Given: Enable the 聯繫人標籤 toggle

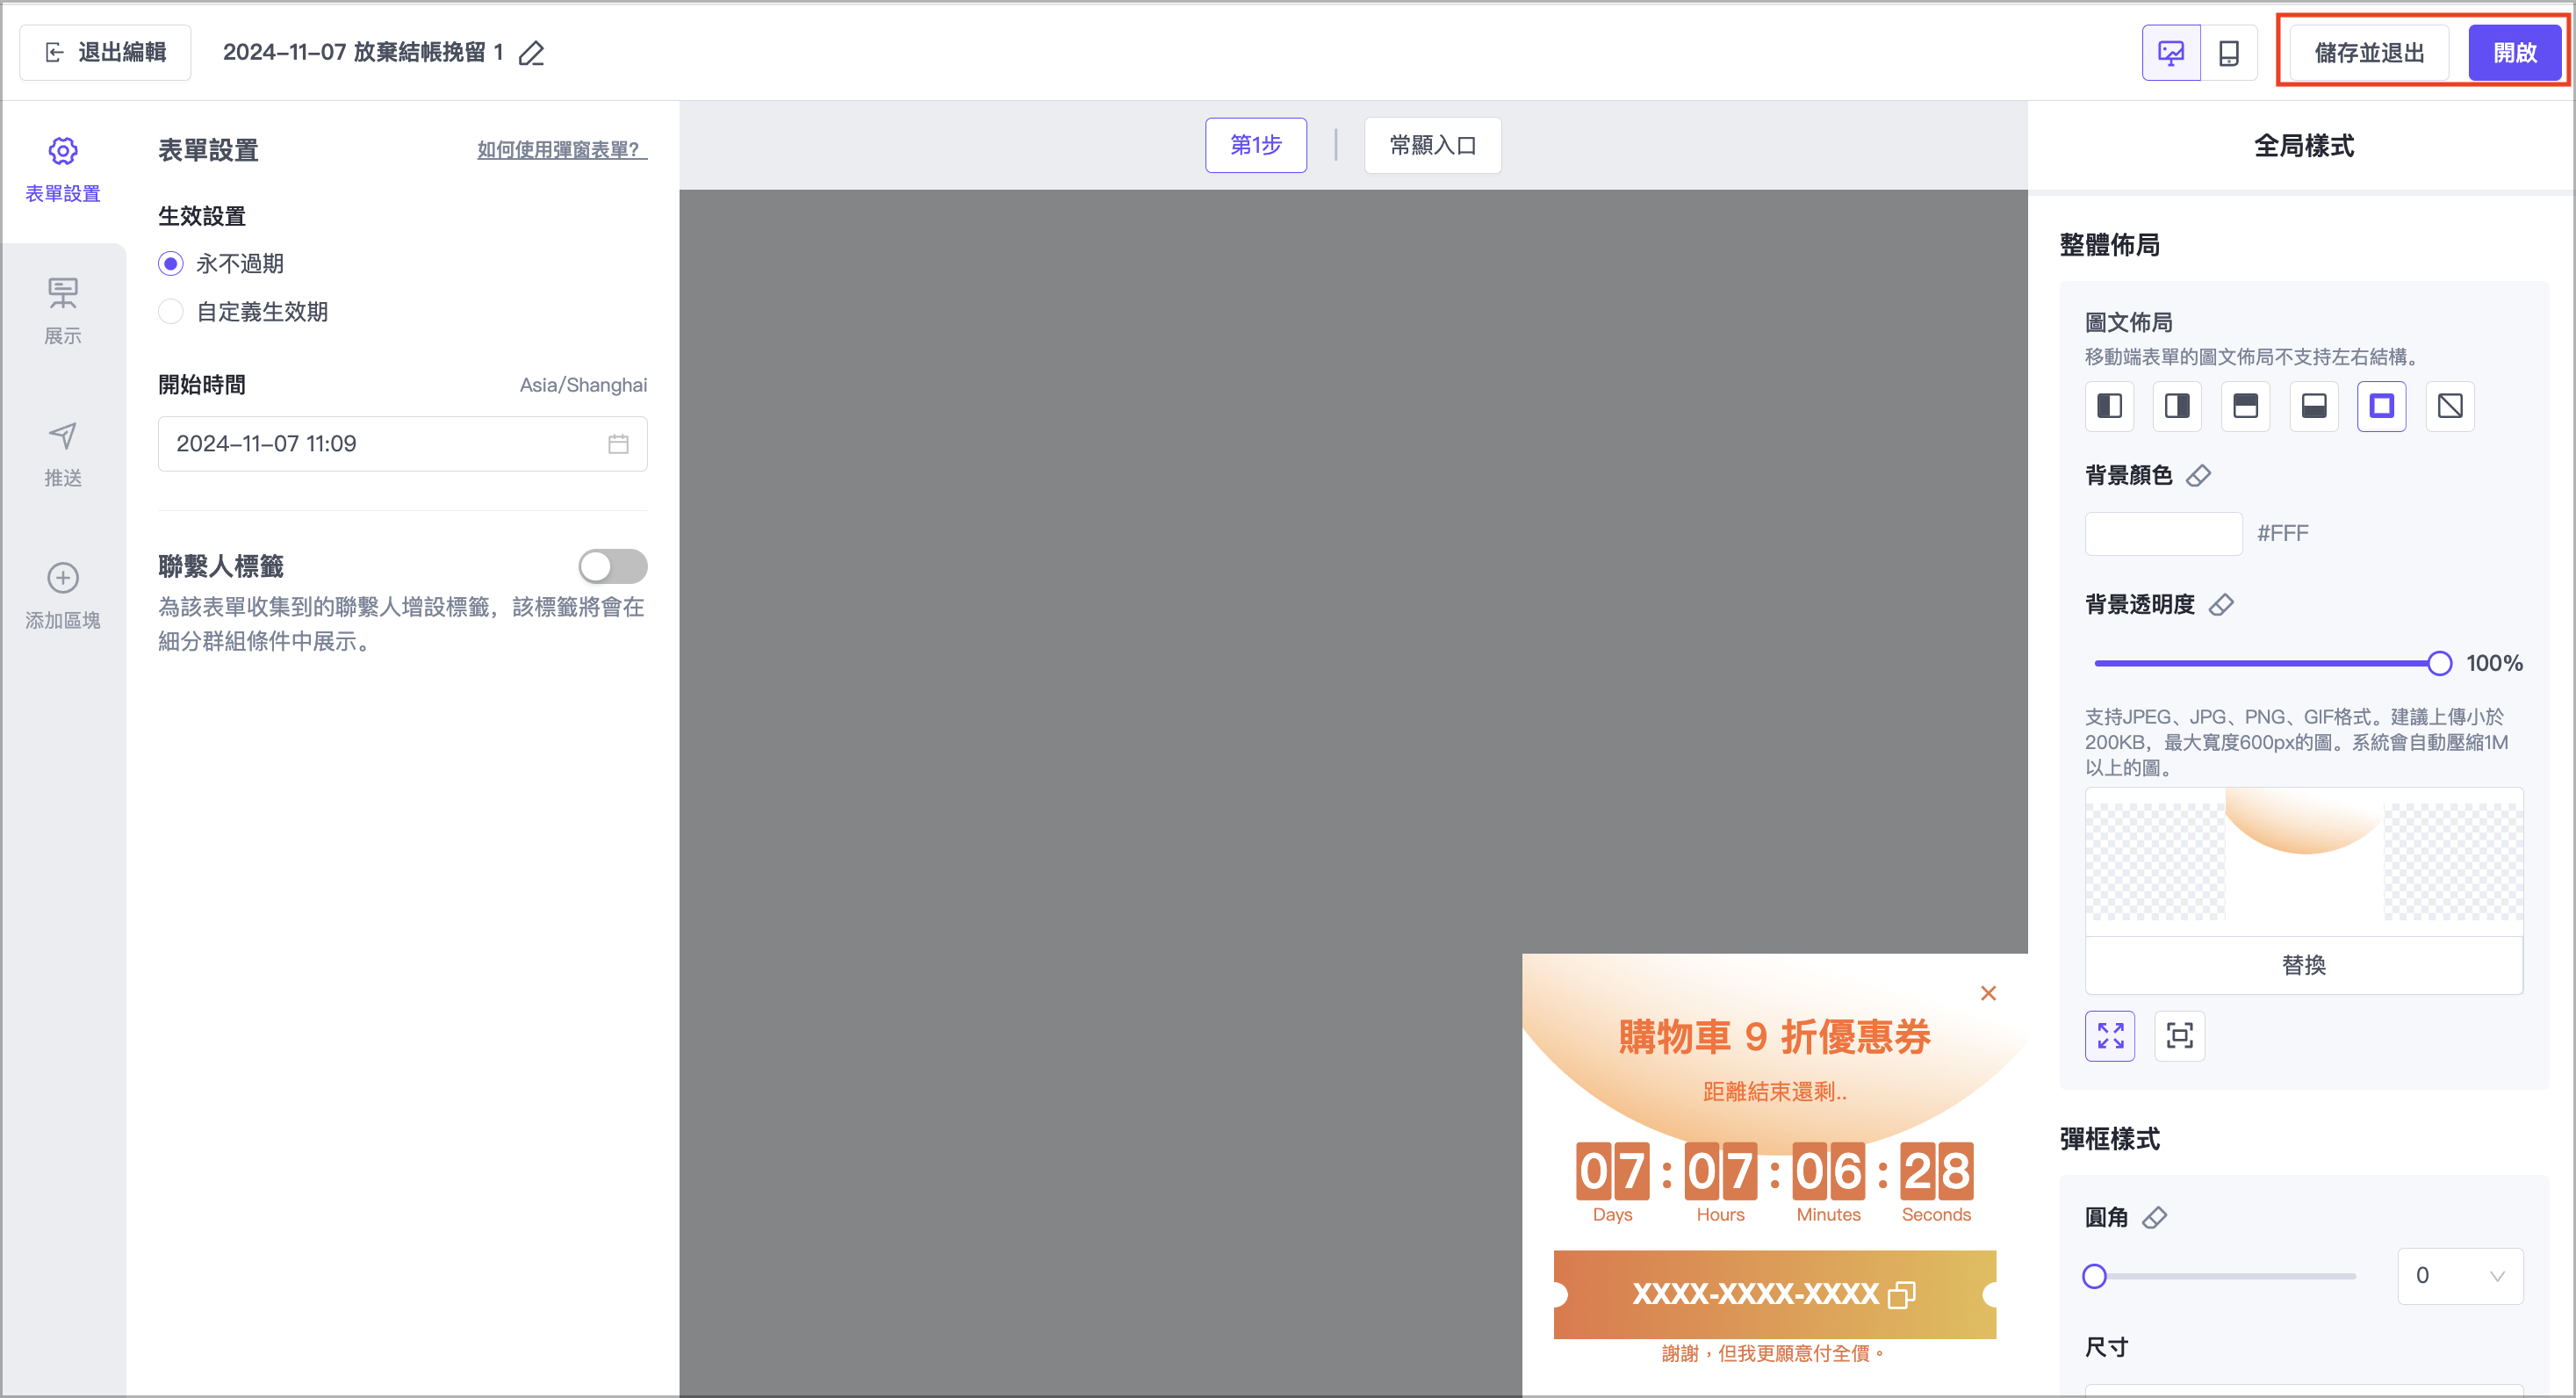Looking at the screenshot, I should coord(612,567).
